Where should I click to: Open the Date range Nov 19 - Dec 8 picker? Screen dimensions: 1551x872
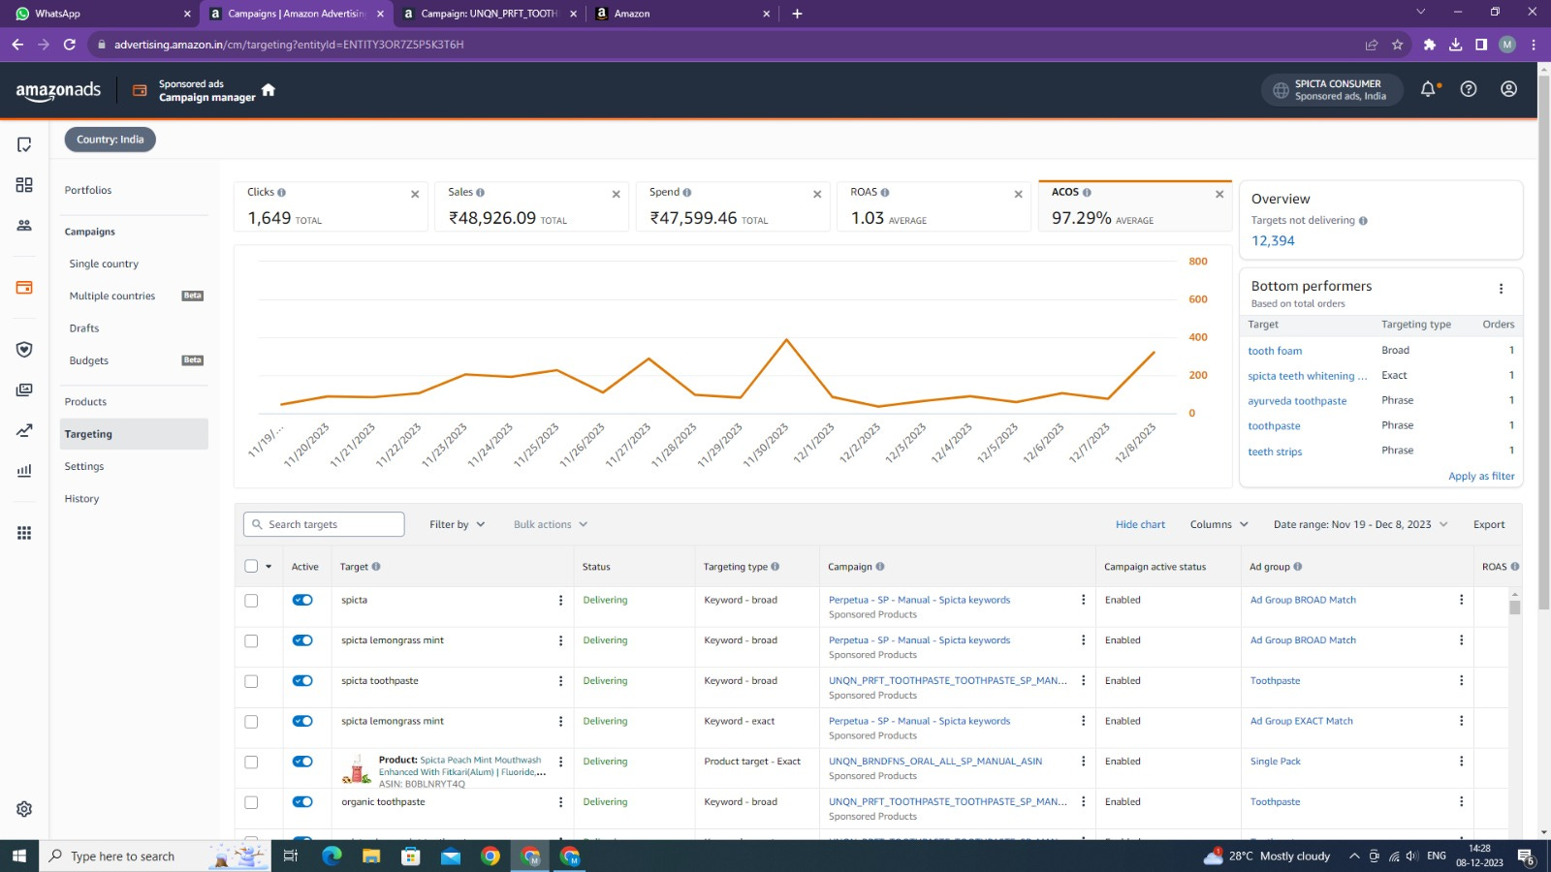click(1361, 525)
